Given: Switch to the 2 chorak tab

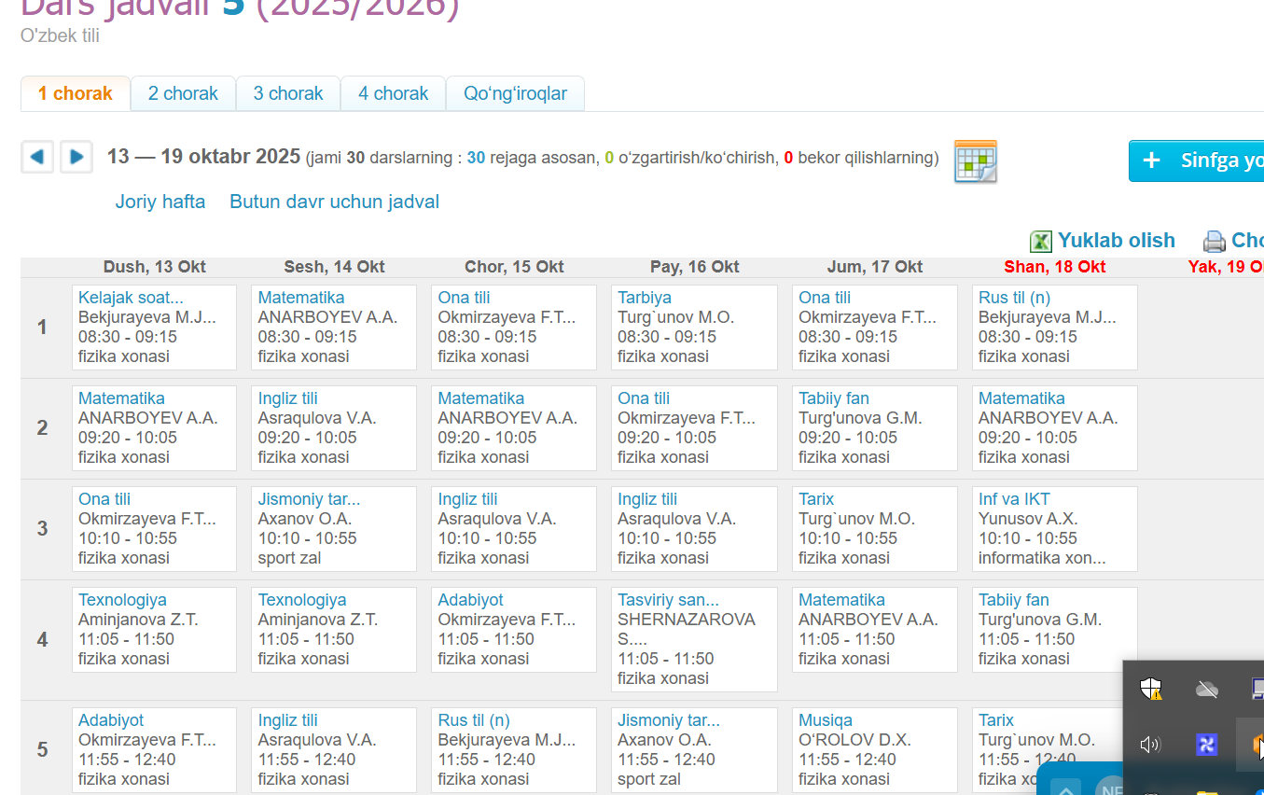Looking at the screenshot, I should click(x=183, y=93).
